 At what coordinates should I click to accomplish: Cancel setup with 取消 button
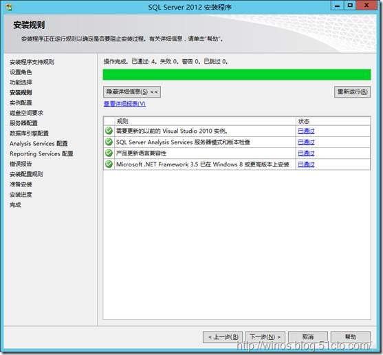point(308,337)
